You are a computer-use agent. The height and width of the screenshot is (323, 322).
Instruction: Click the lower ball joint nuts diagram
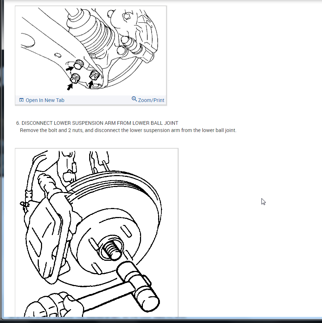[91, 51]
